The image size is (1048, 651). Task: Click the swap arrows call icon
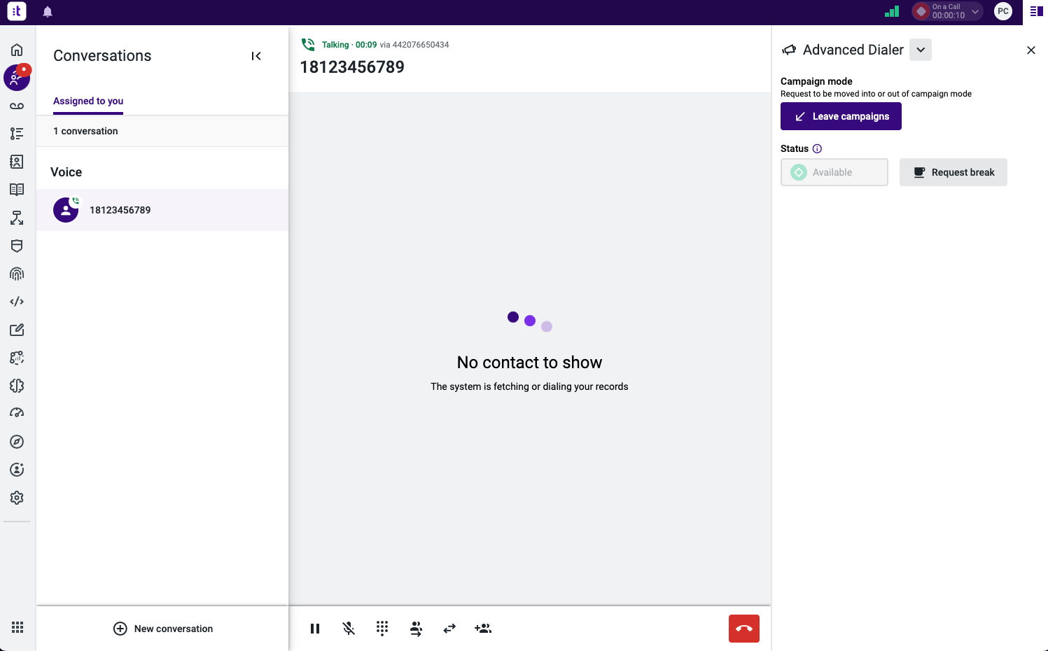[x=449, y=629]
